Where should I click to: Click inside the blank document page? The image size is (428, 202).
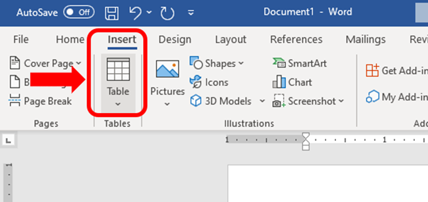[x=328, y=184]
